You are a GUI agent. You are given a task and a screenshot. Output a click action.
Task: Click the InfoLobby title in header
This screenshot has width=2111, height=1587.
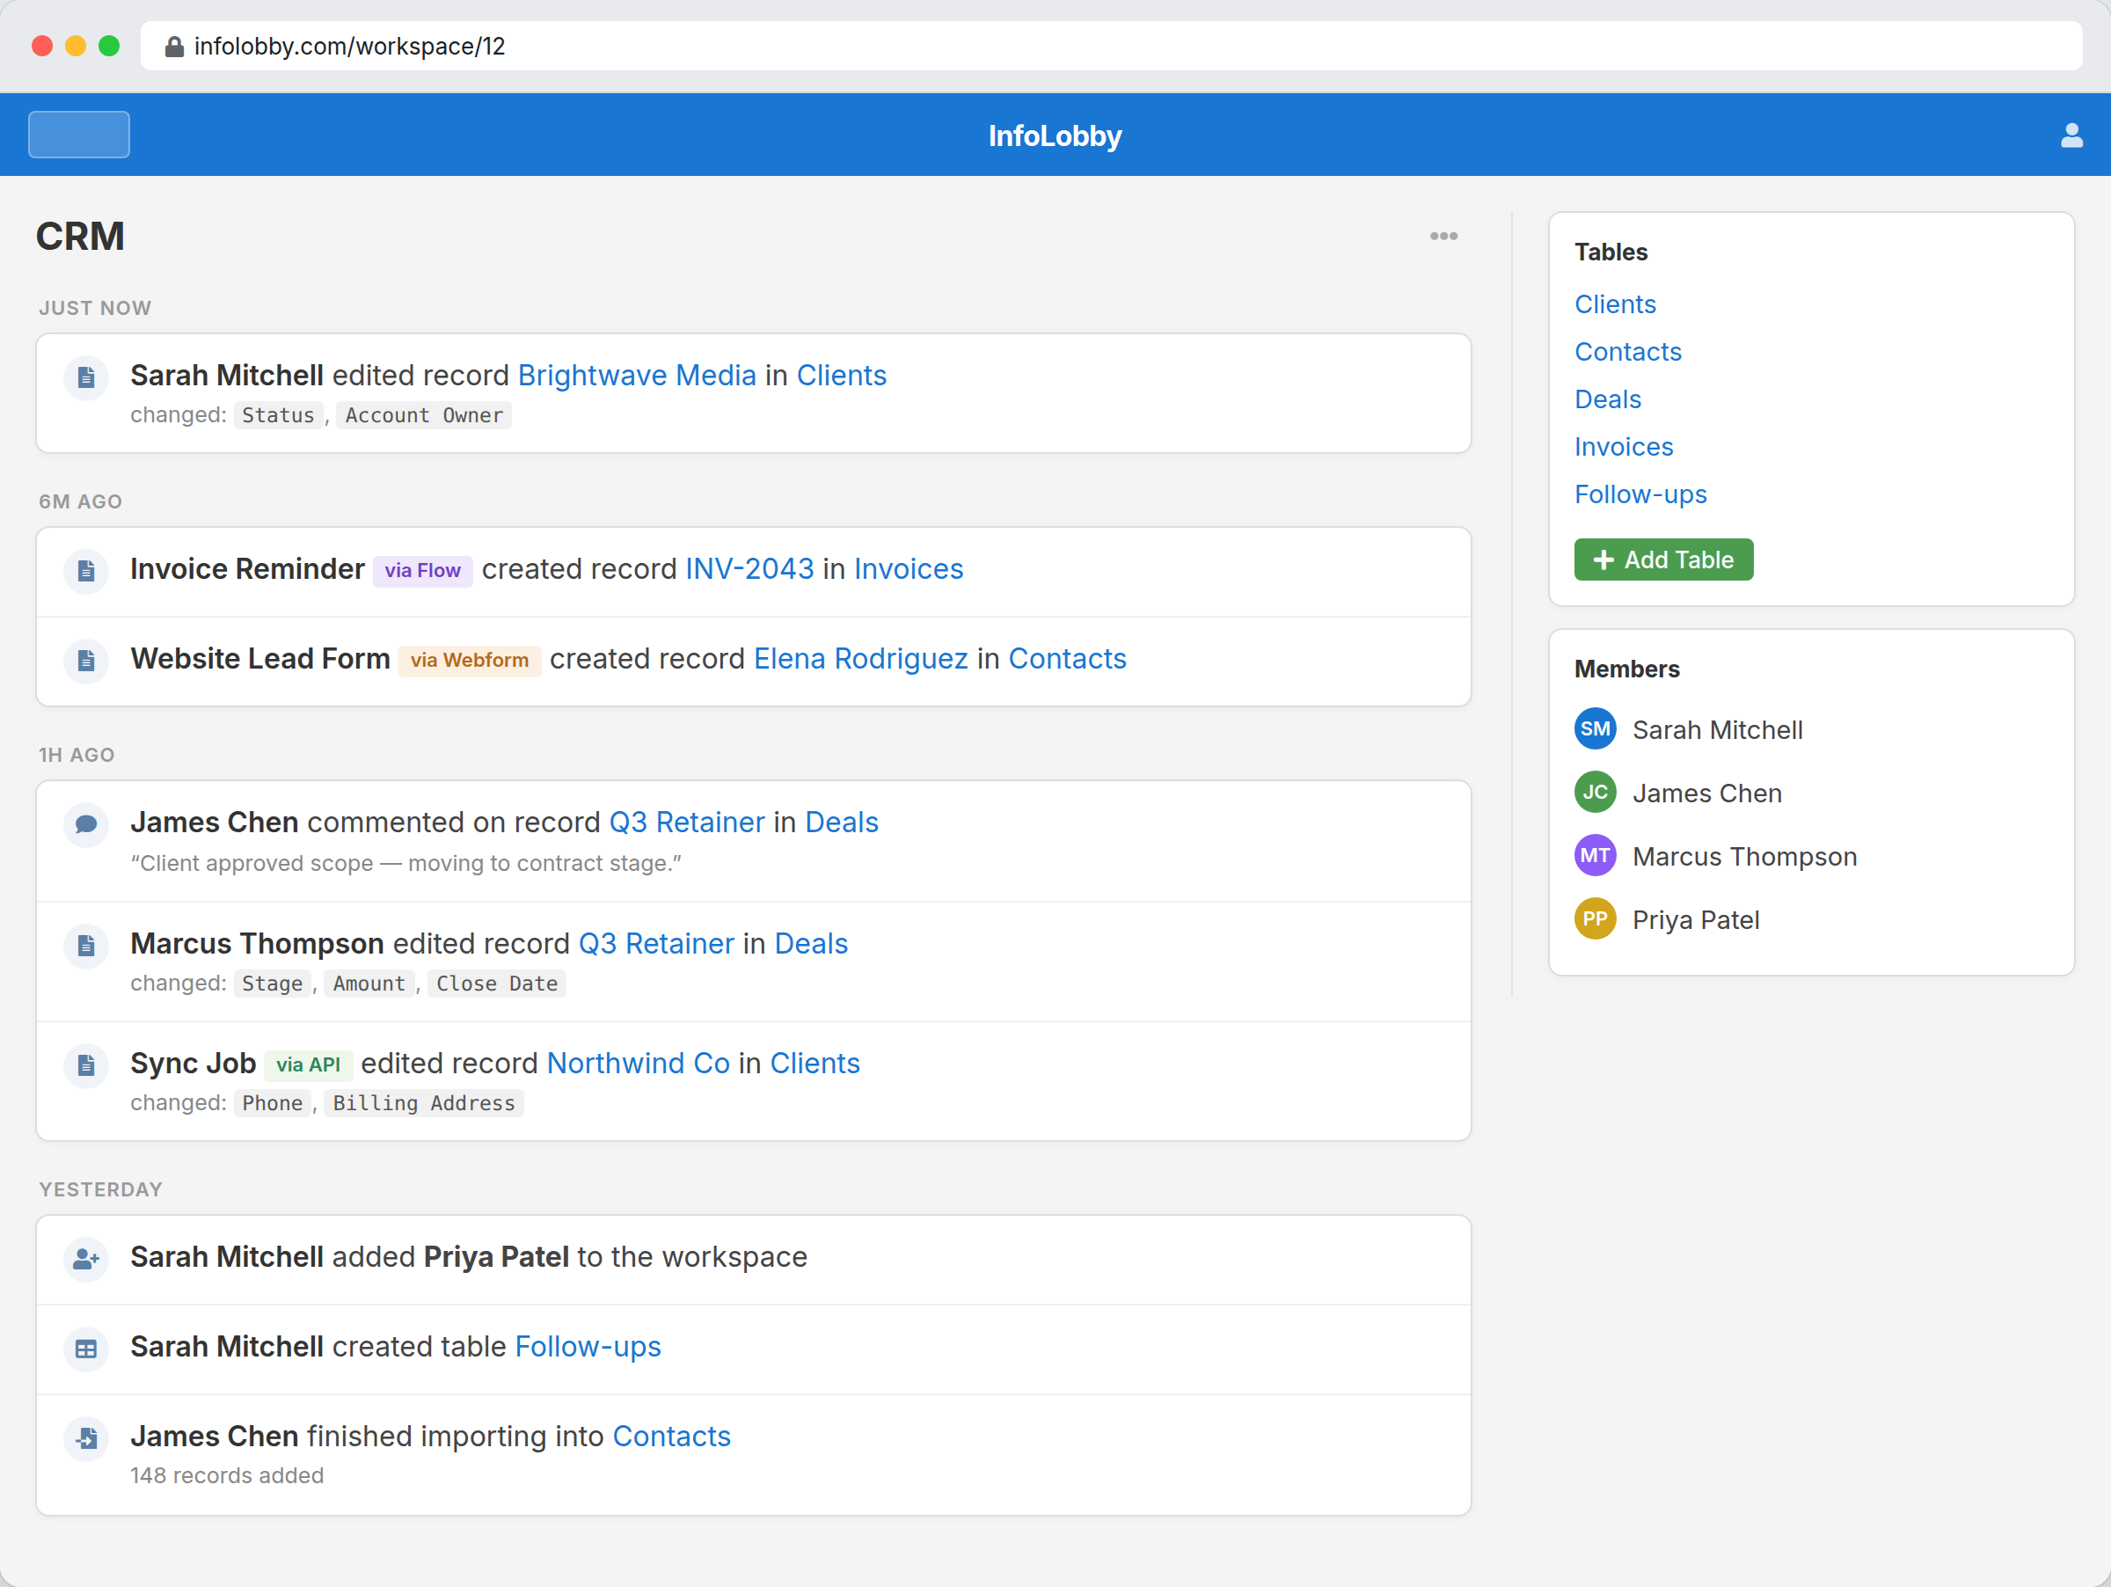[1055, 136]
